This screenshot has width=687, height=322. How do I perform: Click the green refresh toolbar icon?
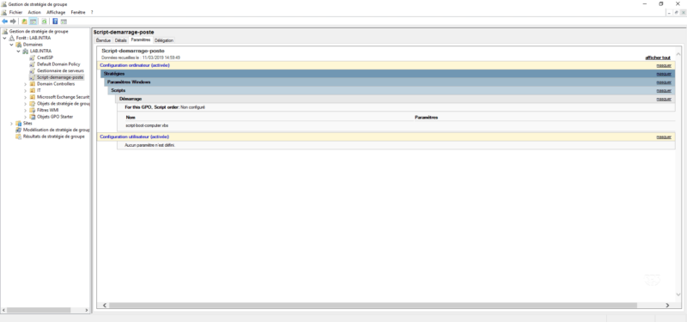(45, 21)
